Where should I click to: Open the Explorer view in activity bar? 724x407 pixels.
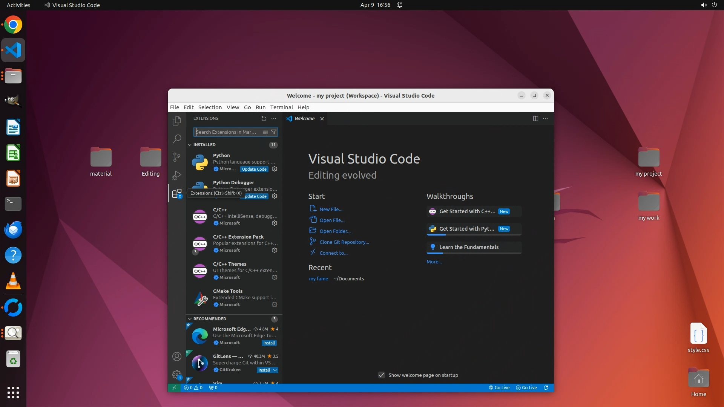[x=176, y=121]
